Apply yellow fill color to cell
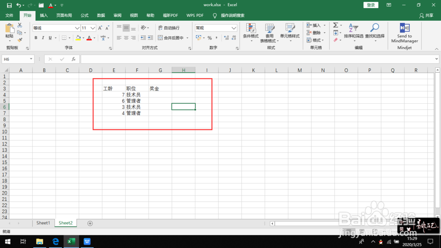Viewport: 441px width, 248px height. coord(78,38)
